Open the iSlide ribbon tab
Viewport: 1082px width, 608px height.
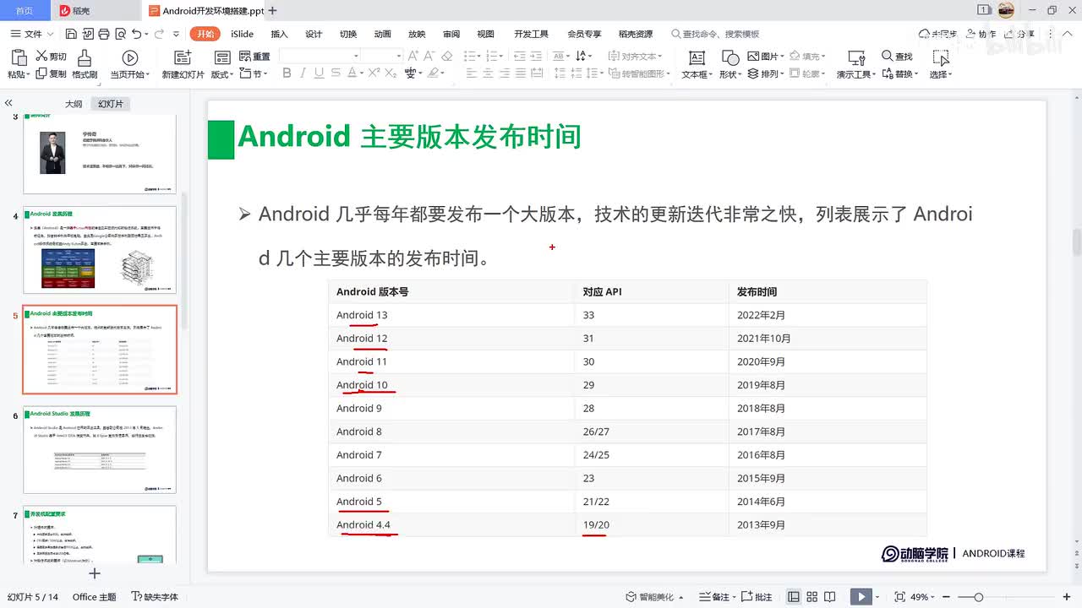click(x=242, y=34)
